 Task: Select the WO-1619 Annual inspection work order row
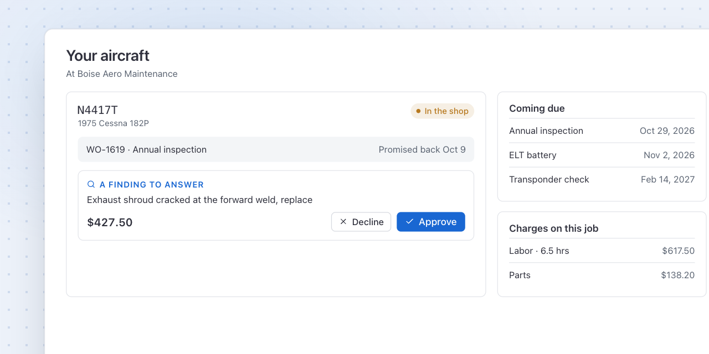276,149
